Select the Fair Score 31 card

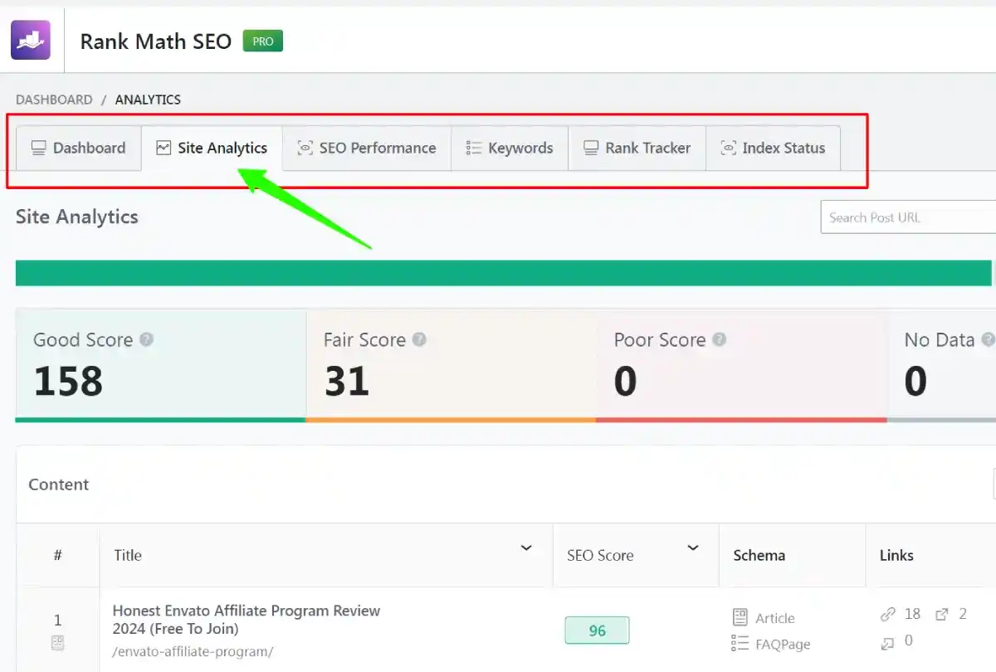pyautogui.click(x=452, y=365)
